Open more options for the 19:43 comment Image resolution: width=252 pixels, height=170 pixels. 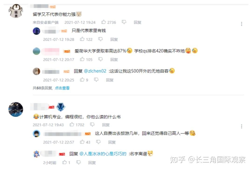point(242,126)
